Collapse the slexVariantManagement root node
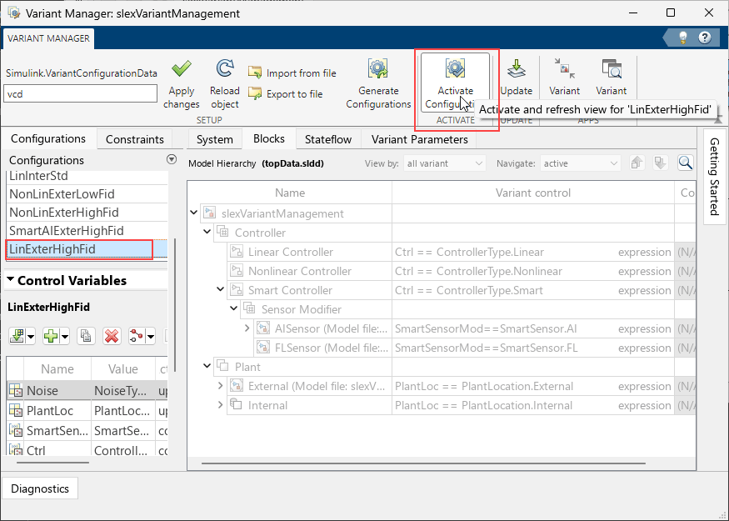The width and height of the screenshot is (729, 521). pos(194,213)
